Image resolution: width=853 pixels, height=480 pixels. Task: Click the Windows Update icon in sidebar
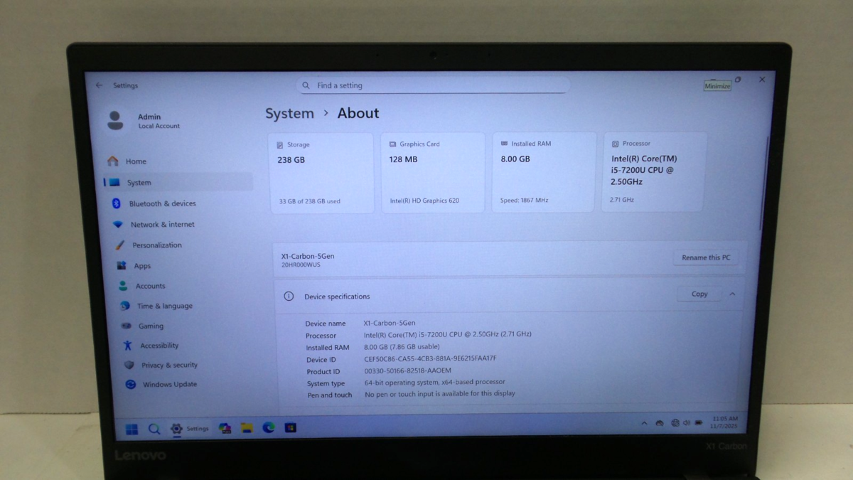pyautogui.click(x=131, y=385)
